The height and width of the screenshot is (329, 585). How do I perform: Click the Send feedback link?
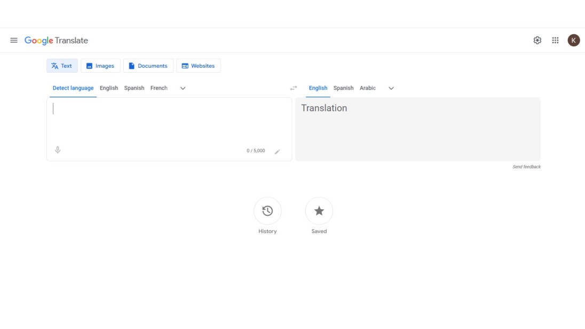[526, 167]
